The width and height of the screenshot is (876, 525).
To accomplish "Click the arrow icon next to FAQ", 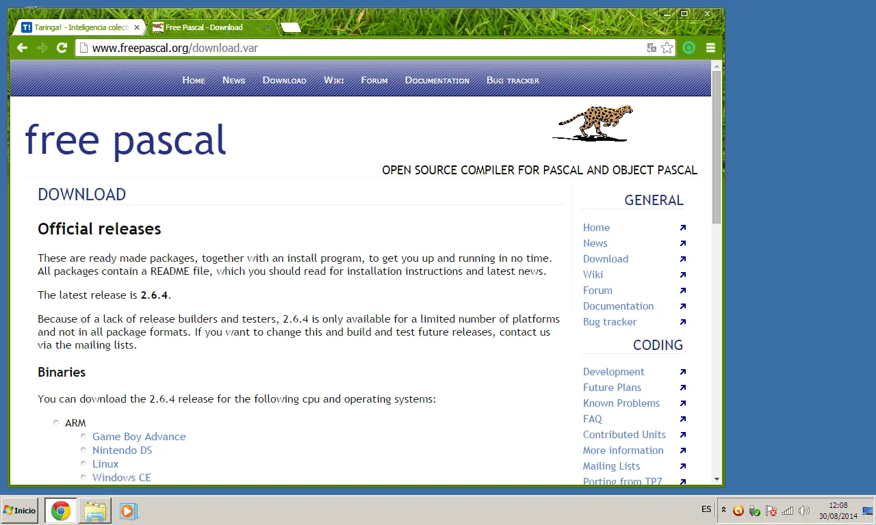I will [x=682, y=419].
